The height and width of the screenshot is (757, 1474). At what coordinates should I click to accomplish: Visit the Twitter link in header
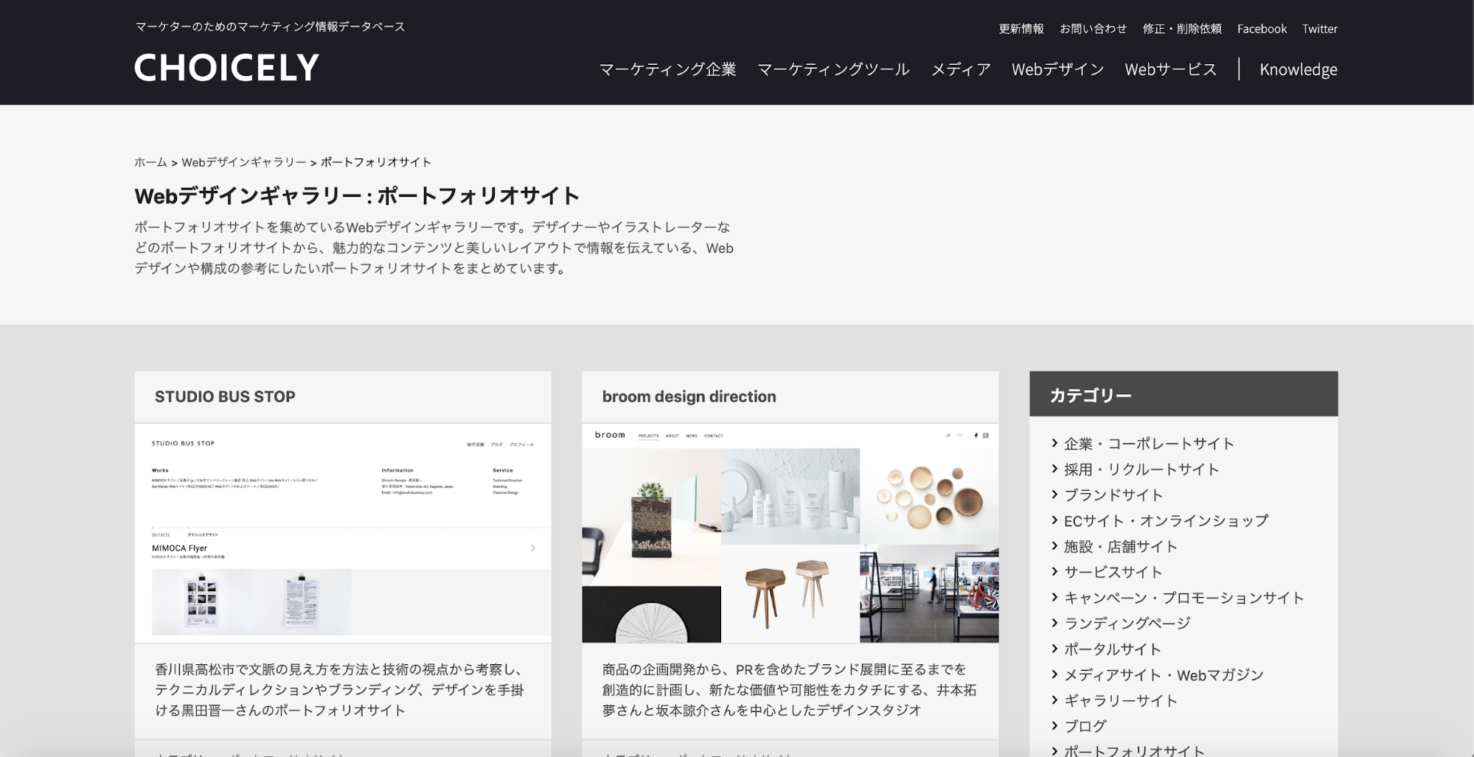click(1319, 29)
